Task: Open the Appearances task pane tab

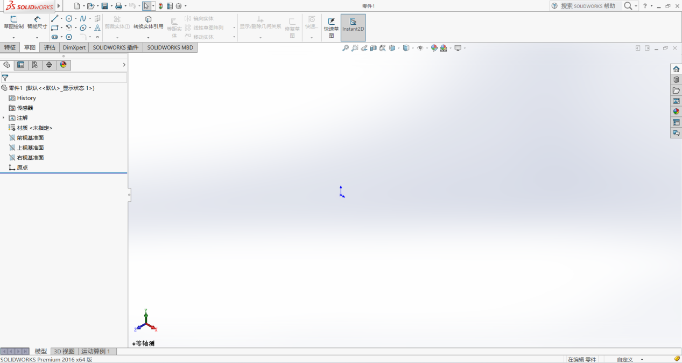Action: pos(676,111)
